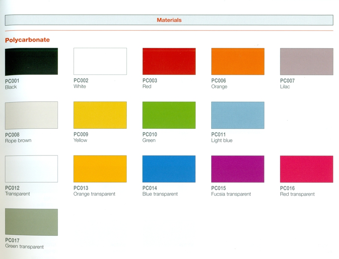The width and height of the screenshot is (339, 259).
Task: Click the PC012 code label
Action: [x=12, y=188]
